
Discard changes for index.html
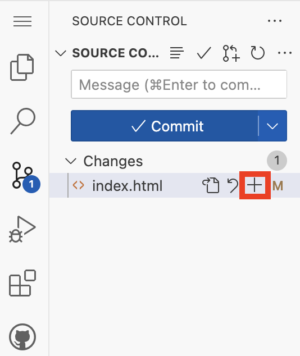click(x=233, y=185)
